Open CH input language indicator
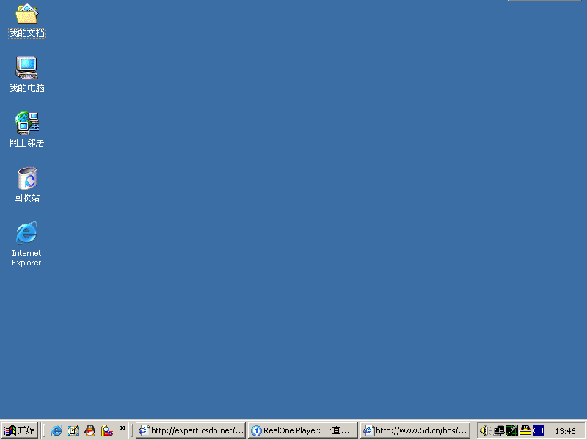587x440 pixels. (539, 430)
